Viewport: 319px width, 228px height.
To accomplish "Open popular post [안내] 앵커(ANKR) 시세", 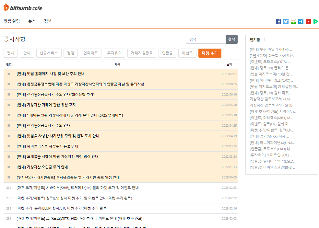I will tap(269, 136).
